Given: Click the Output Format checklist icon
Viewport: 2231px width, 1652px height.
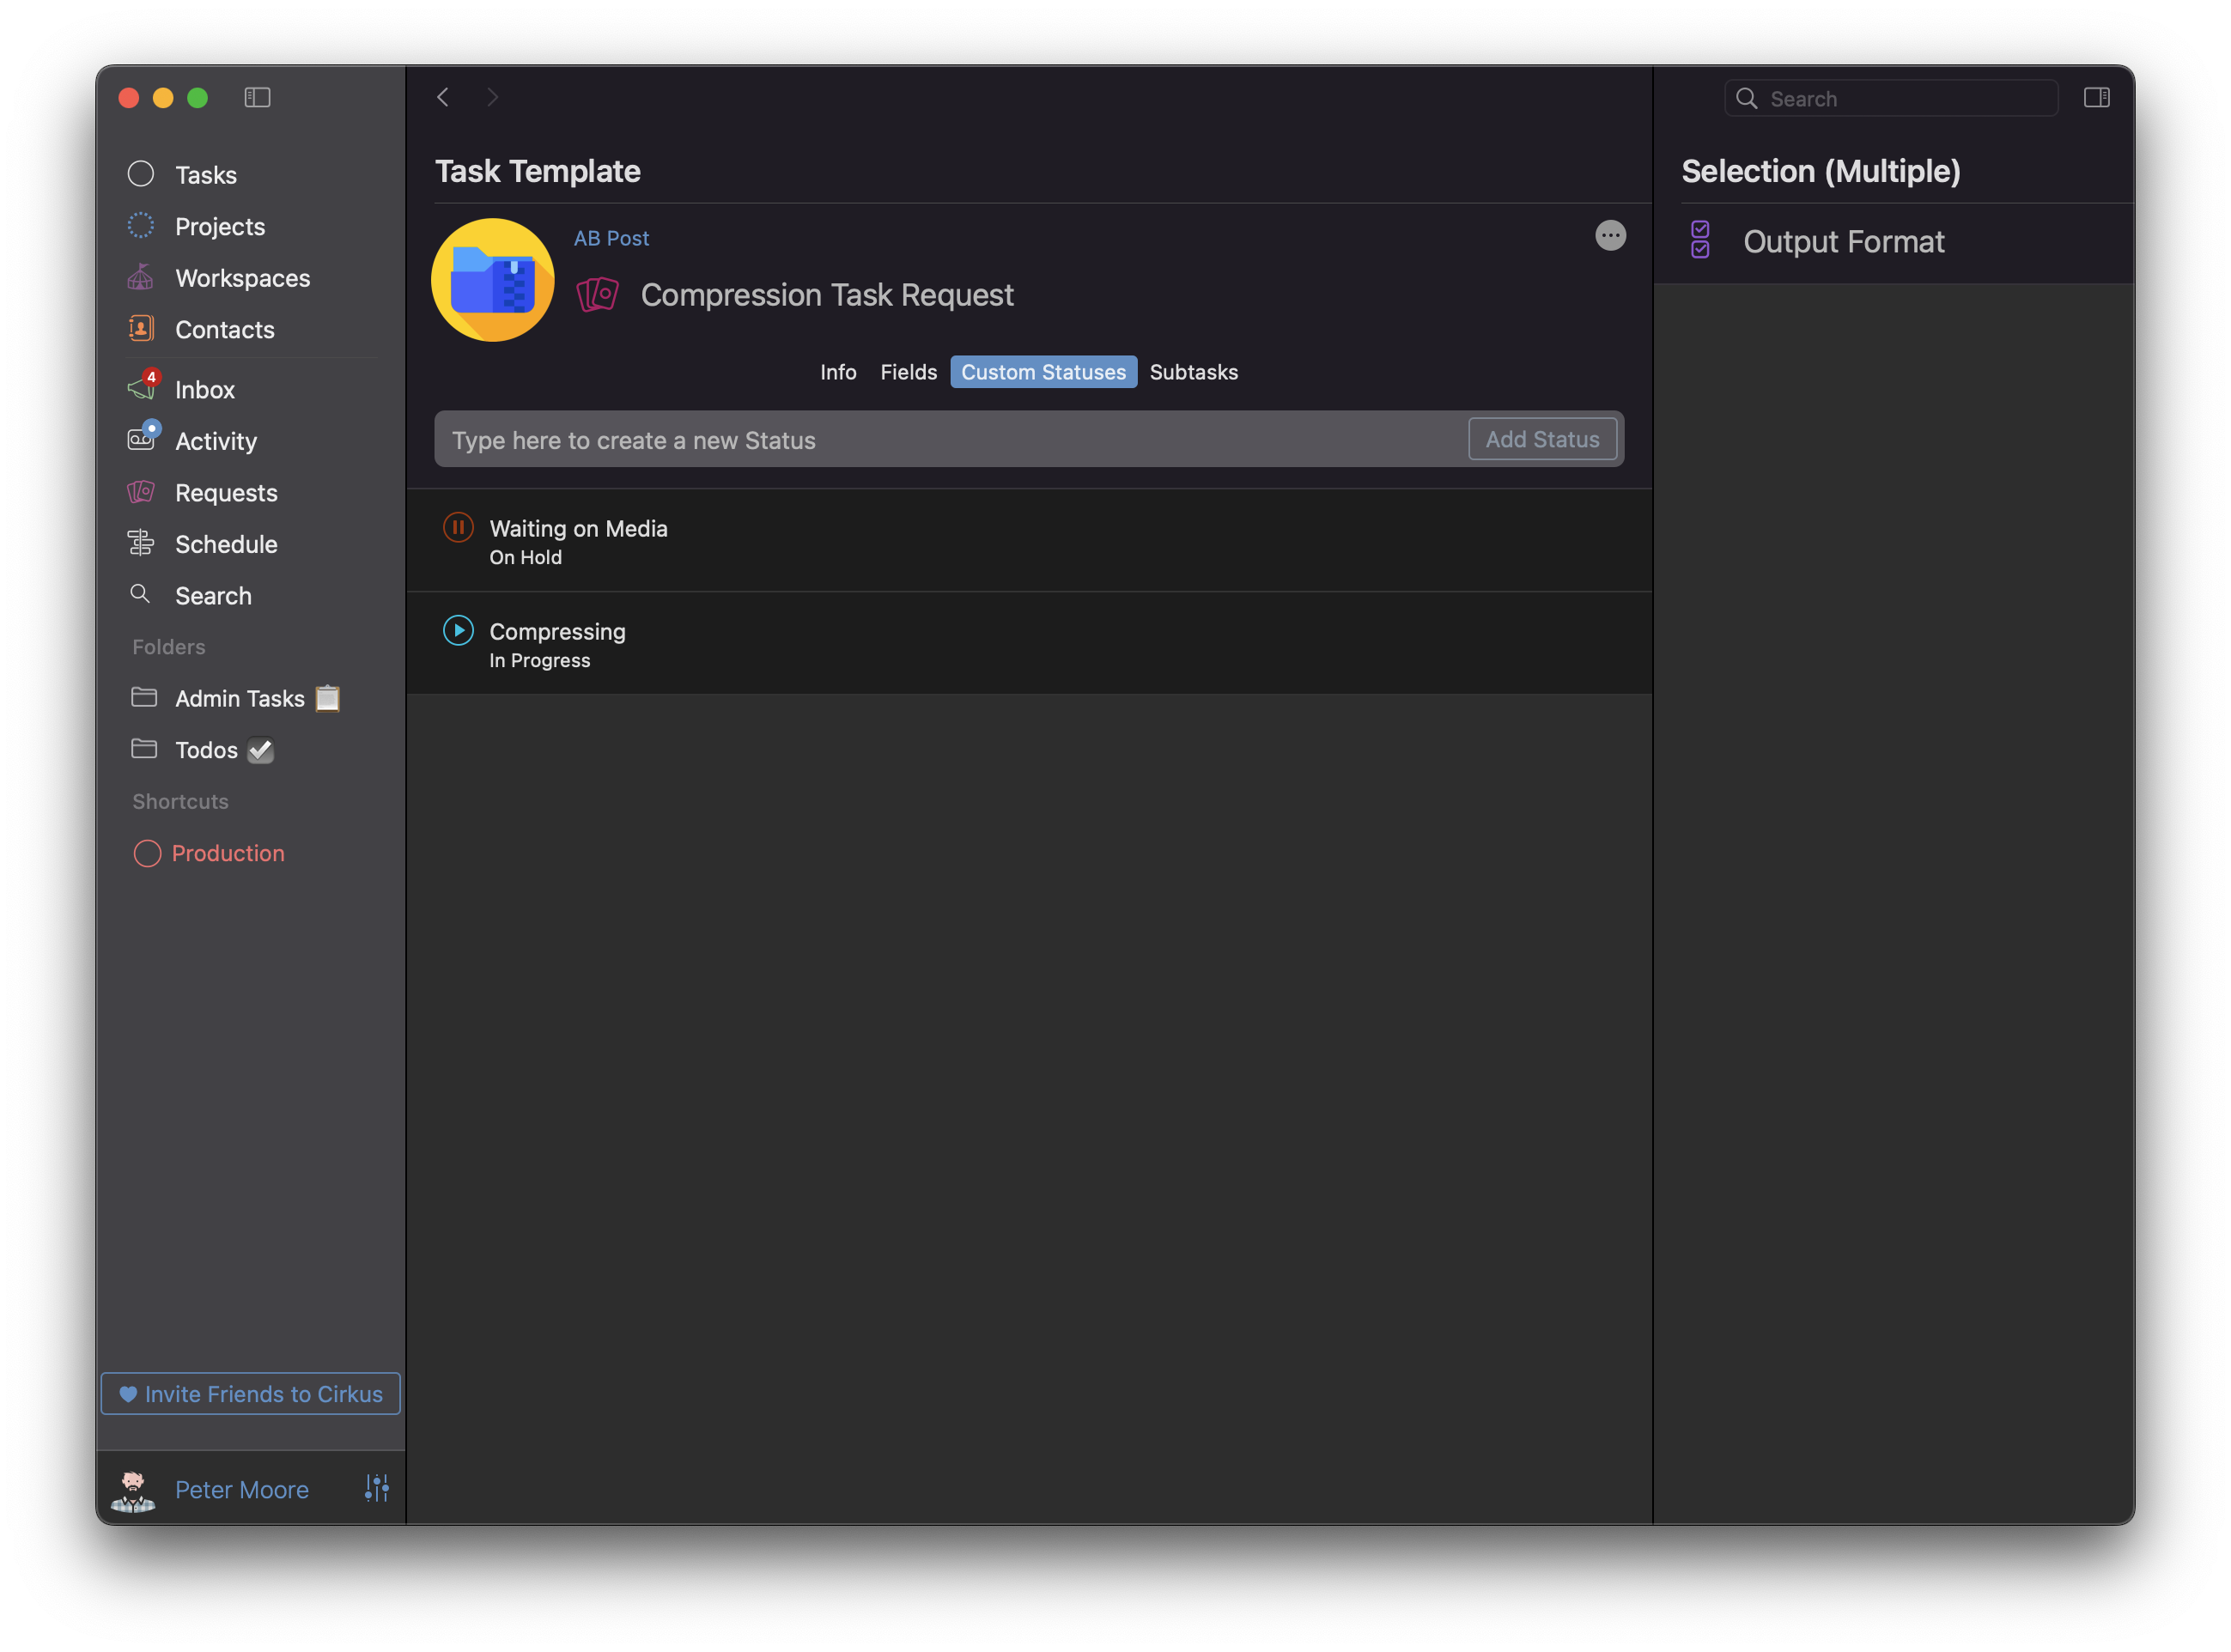Looking at the screenshot, I should (x=1700, y=240).
